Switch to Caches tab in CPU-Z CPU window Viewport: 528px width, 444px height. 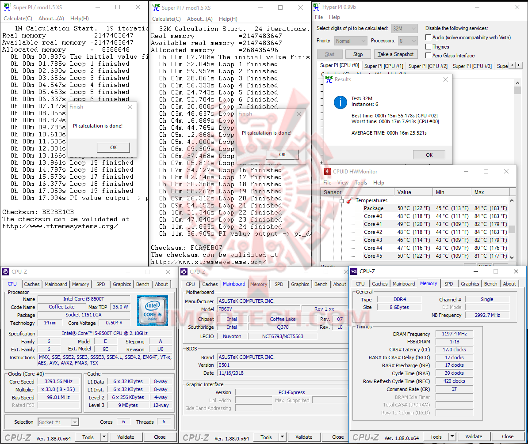pyautogui.click(x=32, y=284)
